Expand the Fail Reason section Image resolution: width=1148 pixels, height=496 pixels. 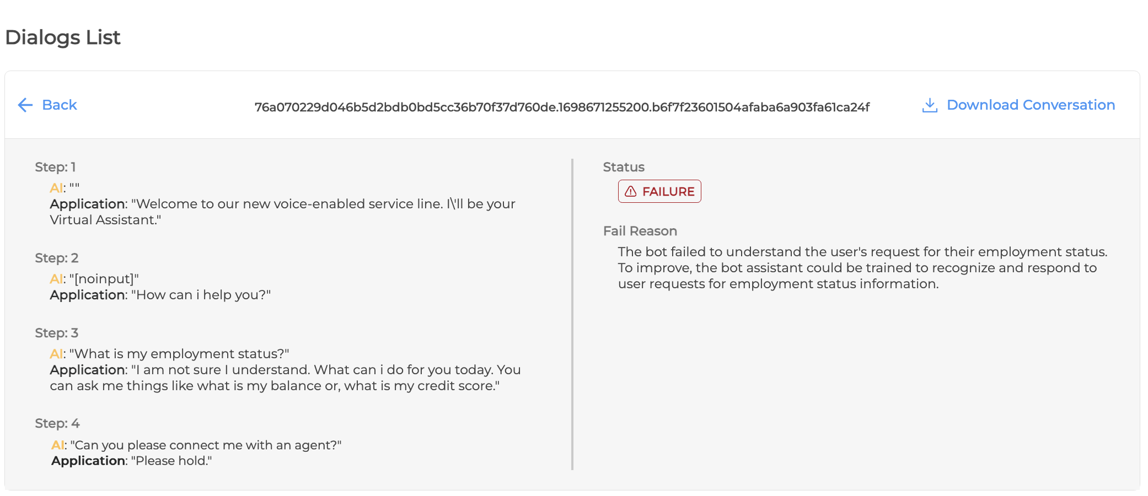640,231
